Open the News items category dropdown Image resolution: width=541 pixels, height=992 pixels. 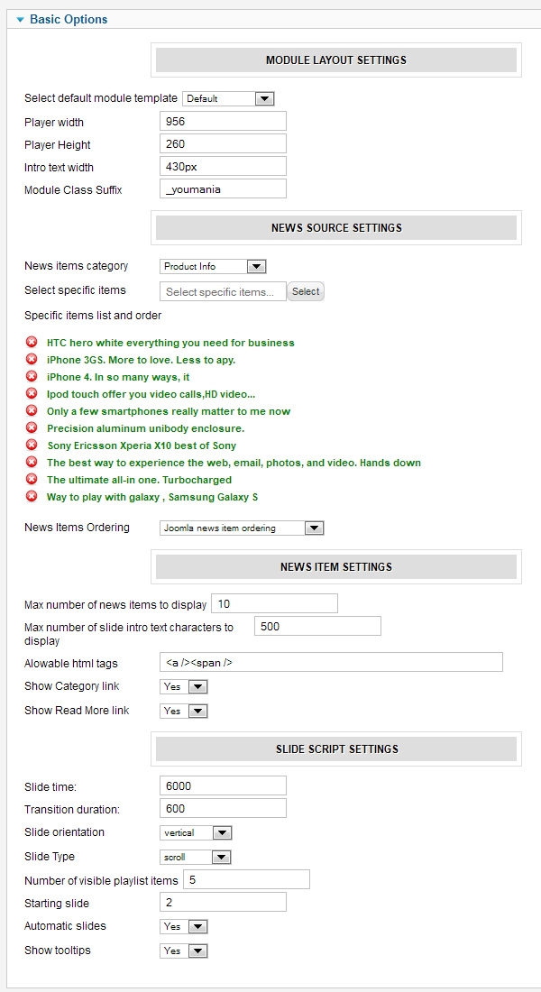(213, 267)
